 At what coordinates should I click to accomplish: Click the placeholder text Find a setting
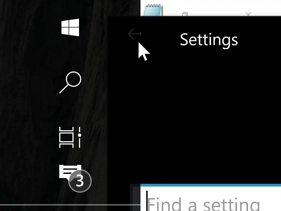[203, 204]
